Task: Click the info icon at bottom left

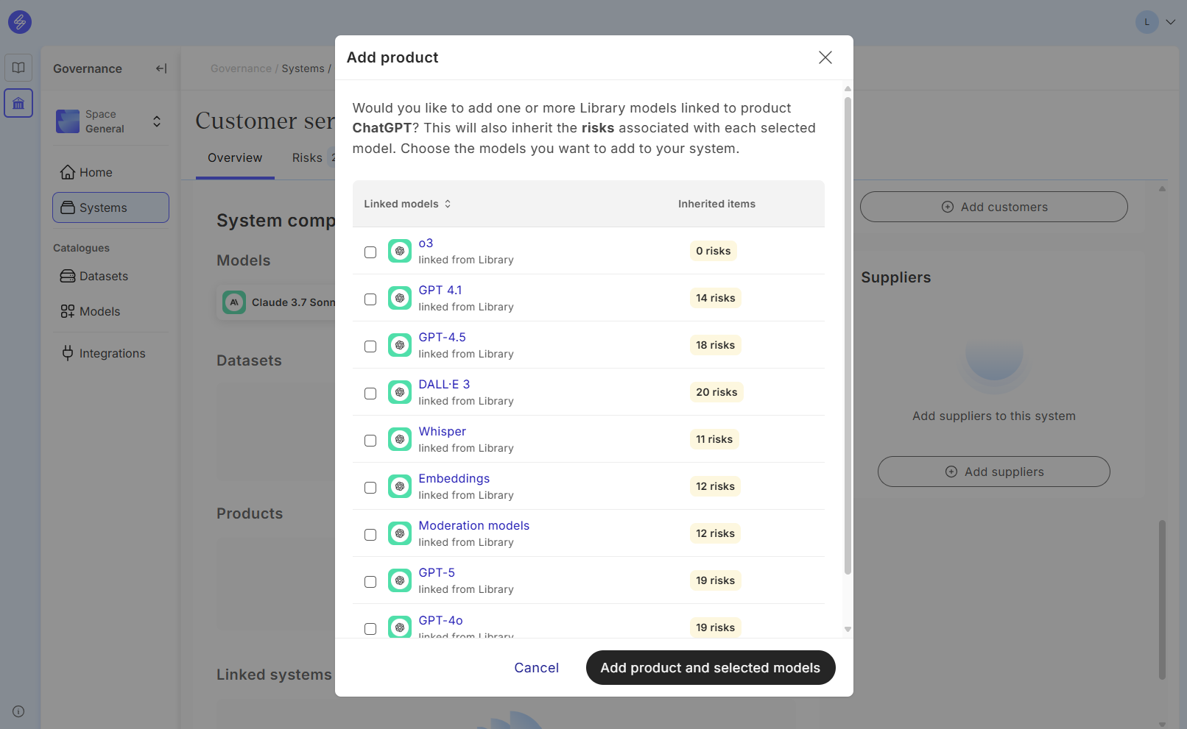Action: pos(18,711)
